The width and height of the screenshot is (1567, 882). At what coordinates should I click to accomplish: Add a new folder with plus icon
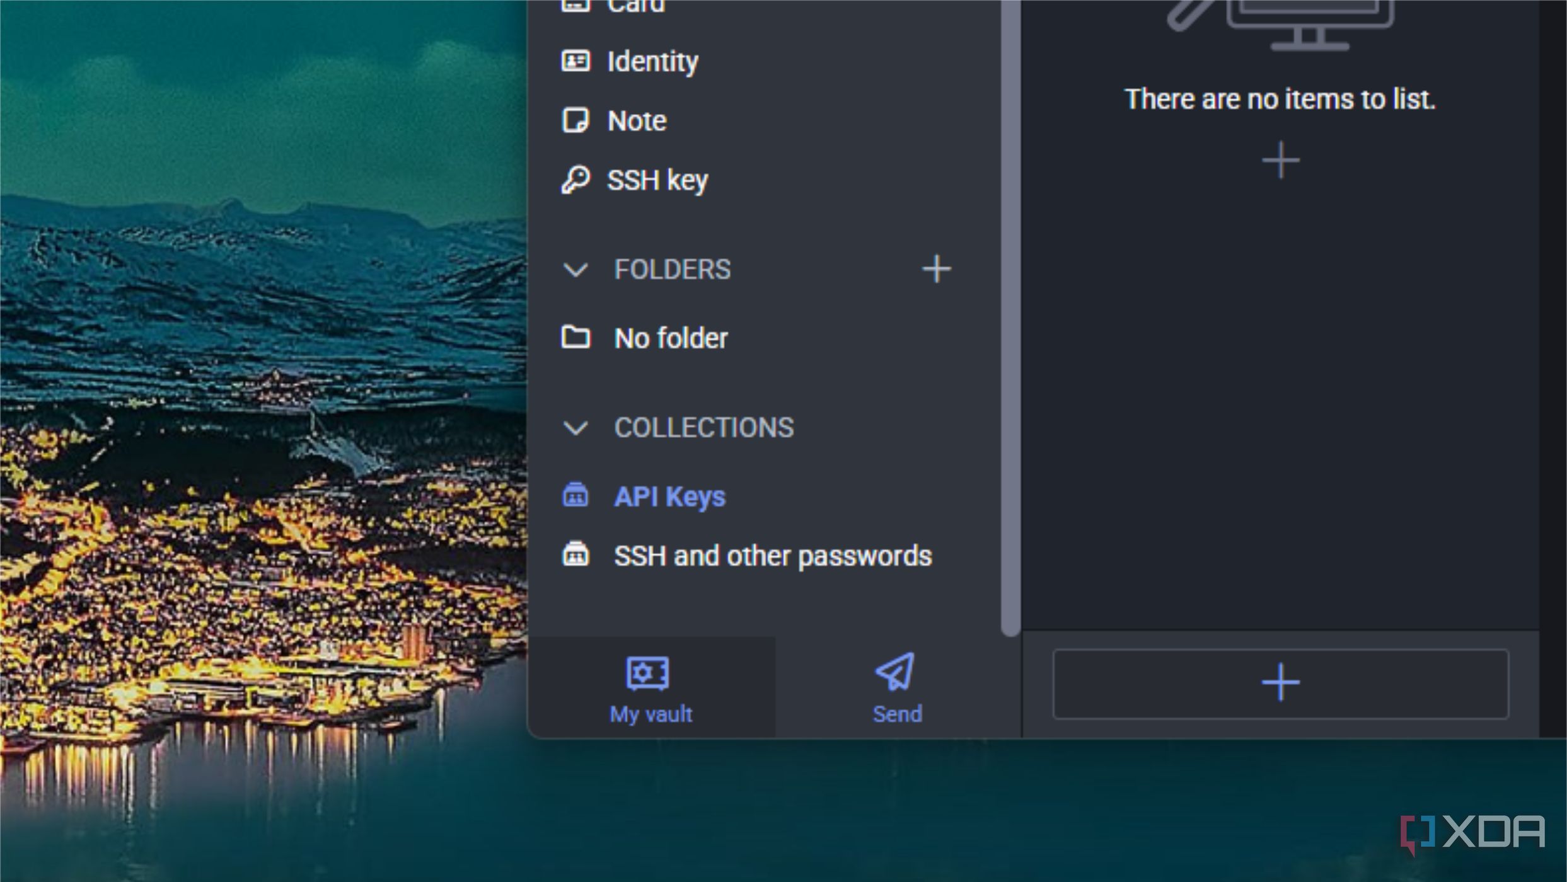937,270
